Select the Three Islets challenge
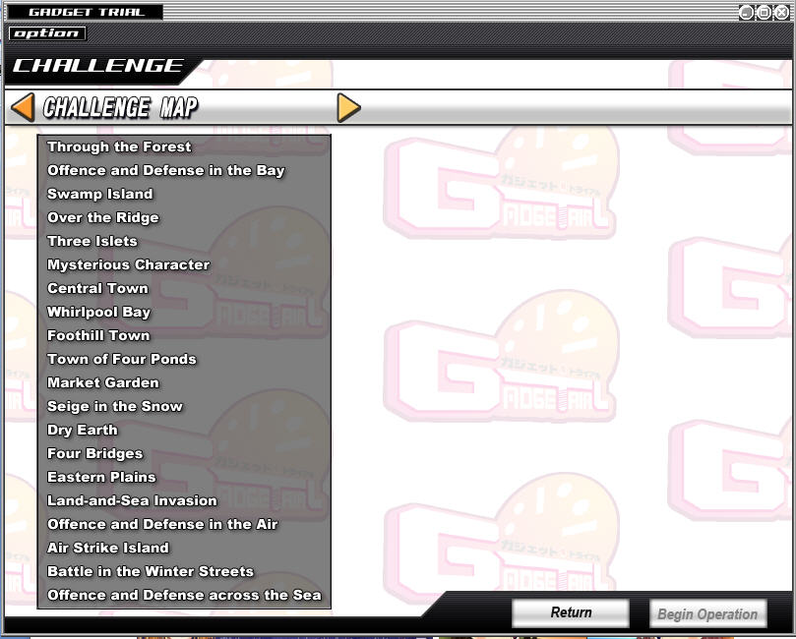The height and width of the screenshot is (639, 796). point(92,242)
